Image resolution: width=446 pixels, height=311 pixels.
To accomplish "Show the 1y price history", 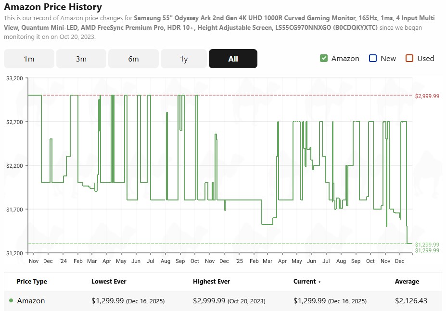I will tap(184, 59).
